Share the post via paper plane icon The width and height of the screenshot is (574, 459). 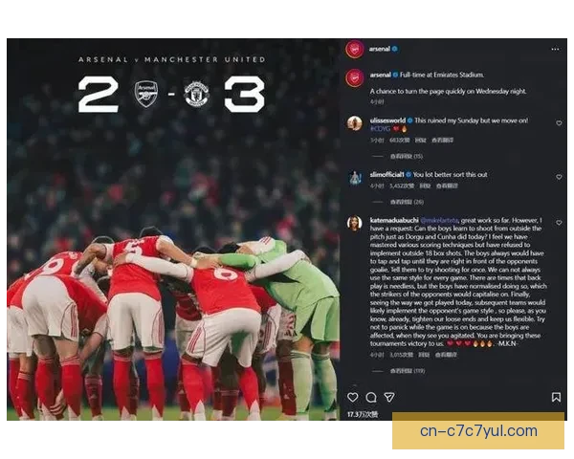[389, 397]
